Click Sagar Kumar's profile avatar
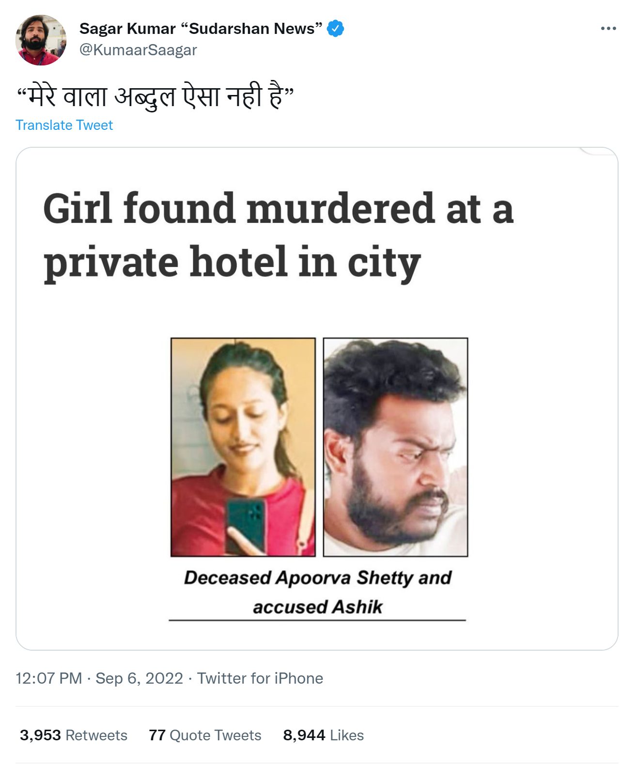Viewport: 636px width, 766px height. pos(41,40)
